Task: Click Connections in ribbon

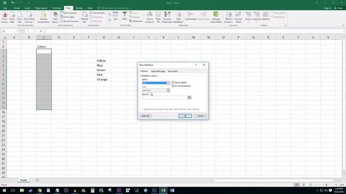Action: pyautogui.click(x=97, y=13)
